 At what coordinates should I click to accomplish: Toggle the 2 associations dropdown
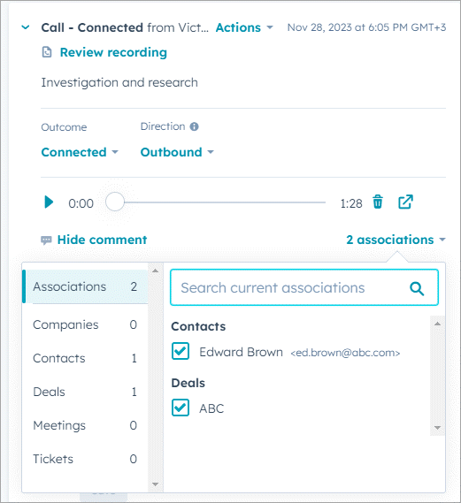click(x=396, y=240)
